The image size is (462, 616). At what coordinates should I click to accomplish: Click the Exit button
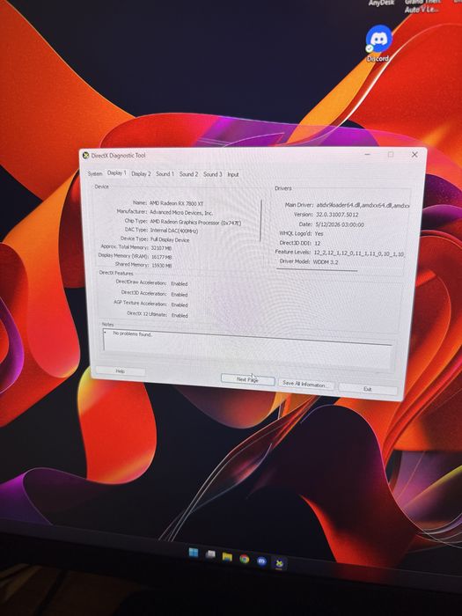tap(367, 389)
